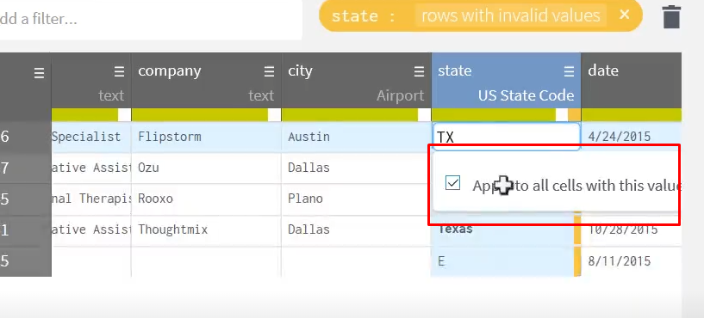Select row number 7 header

(x=26, y=168)
